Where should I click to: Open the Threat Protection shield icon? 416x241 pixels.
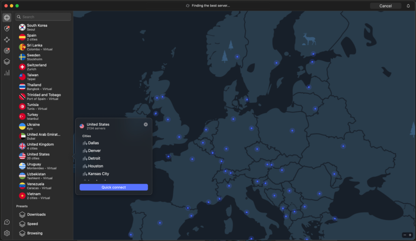(7, 28)
